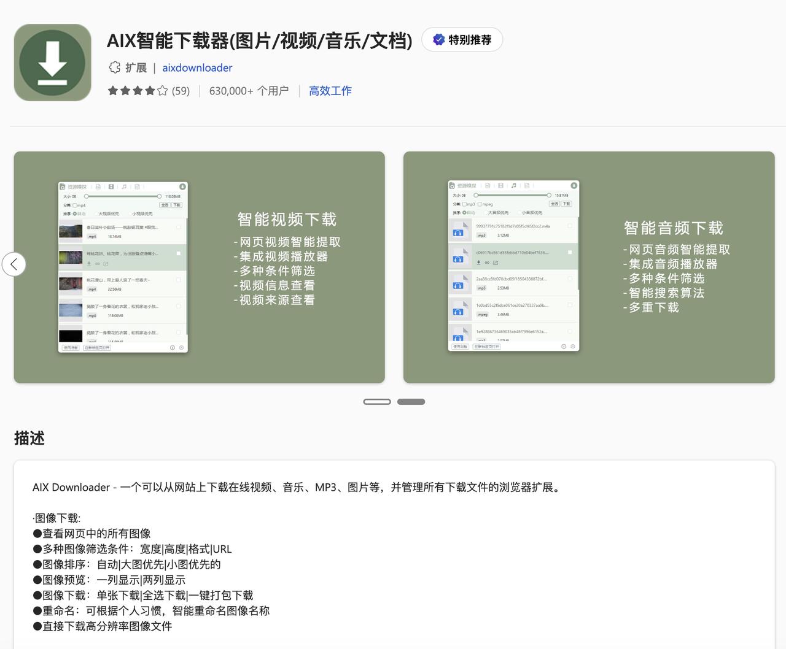Click the line 图像预览：一列显示|两列显示
Image resolution: width=786 pixels, height=649 pixels.
tap(109, 580)
